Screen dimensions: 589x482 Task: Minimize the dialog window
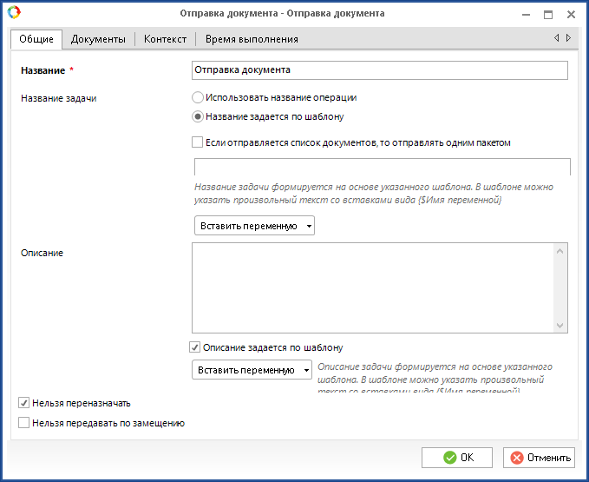tap(526, 14)
